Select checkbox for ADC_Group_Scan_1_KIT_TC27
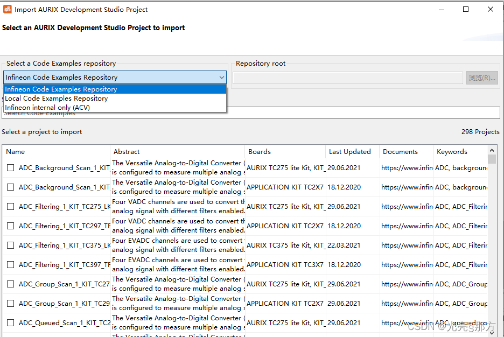Screen dimensions: 504x337 pos(11,284)
